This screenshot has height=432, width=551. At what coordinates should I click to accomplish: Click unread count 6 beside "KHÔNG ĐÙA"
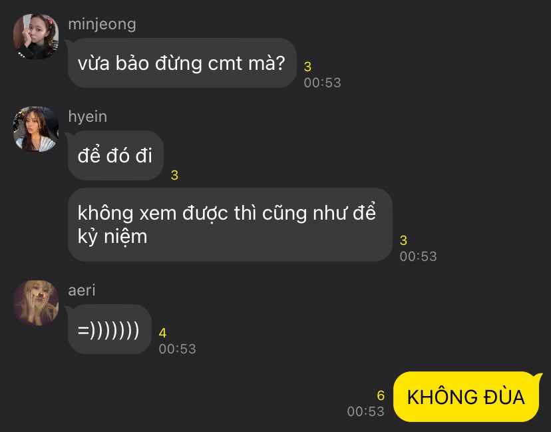tap(381, 395)
